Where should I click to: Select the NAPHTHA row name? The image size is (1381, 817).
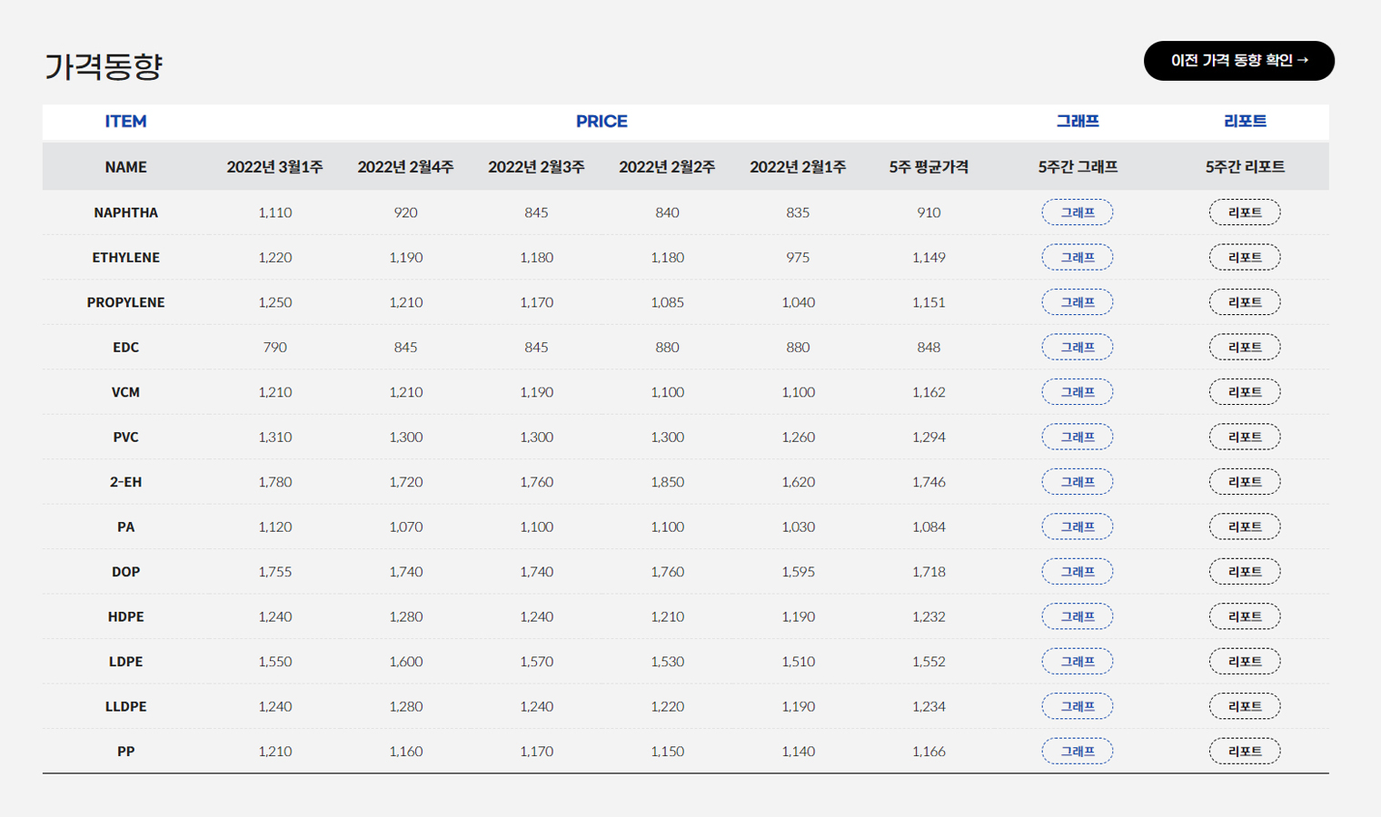point(125,212)
